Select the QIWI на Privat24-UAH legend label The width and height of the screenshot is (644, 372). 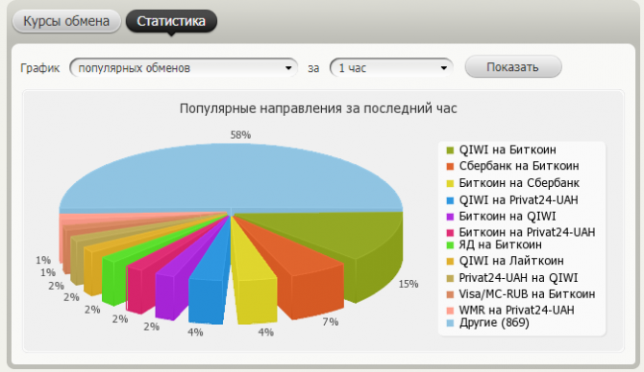point(518,200)
